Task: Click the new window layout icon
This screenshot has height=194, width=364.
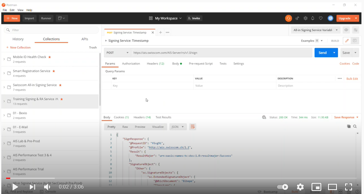Action: (62, 18)
